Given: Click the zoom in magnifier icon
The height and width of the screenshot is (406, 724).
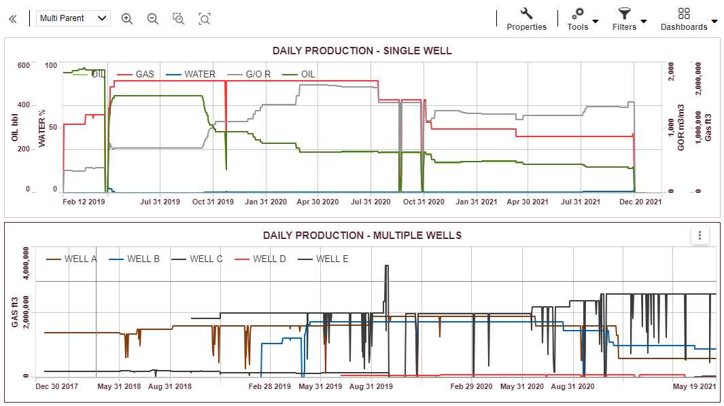Looking at the screenshot, I should point(127,19).
